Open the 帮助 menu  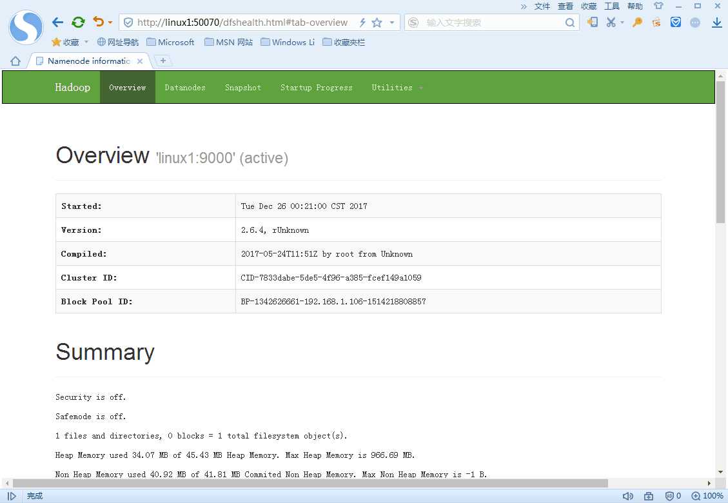click(635, 6)
